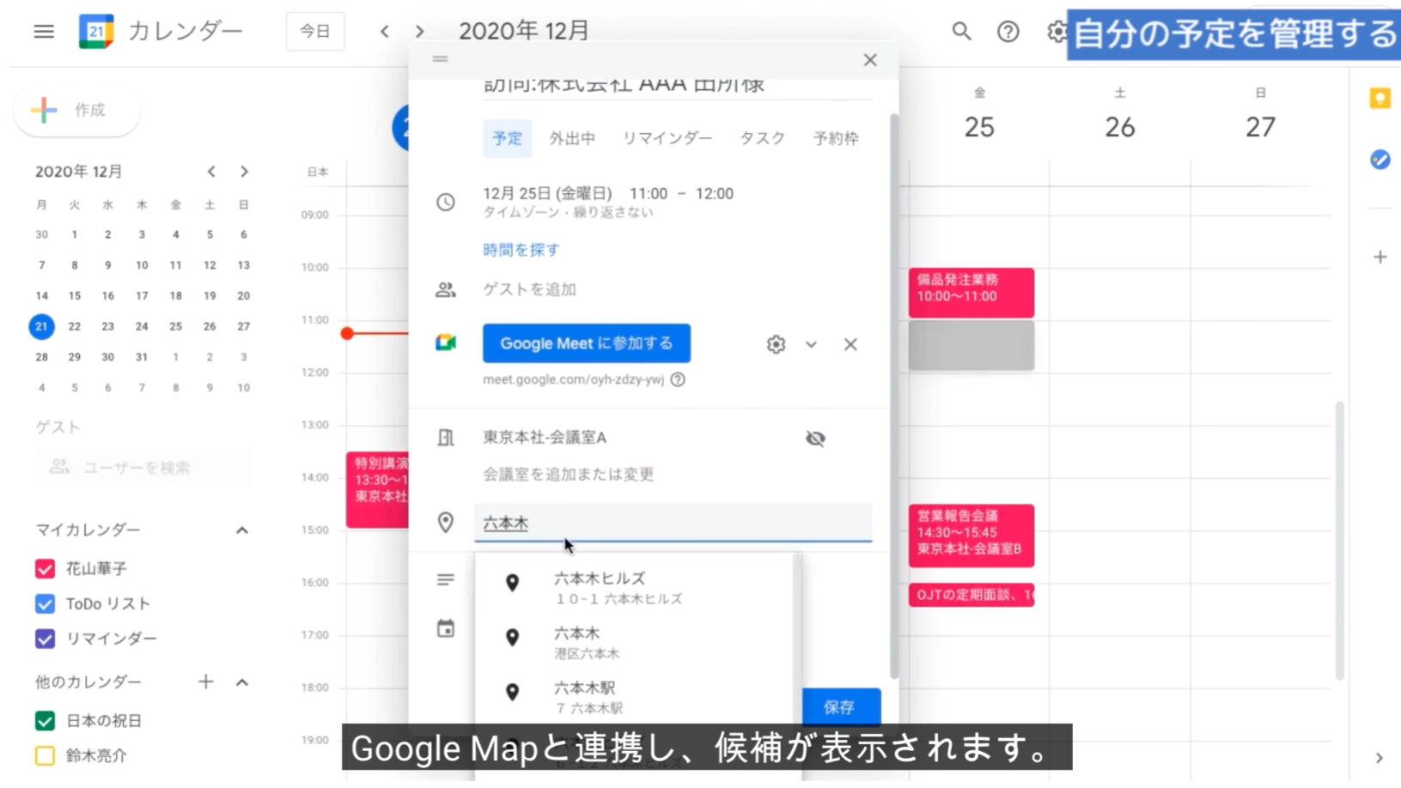Go to next period in header
Screen dimensions: 1401x788
point(419,32)
